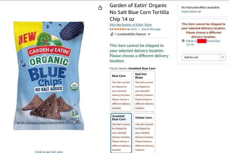Click the Add to List button
This screenshot has width=229, height=153.
201,57
